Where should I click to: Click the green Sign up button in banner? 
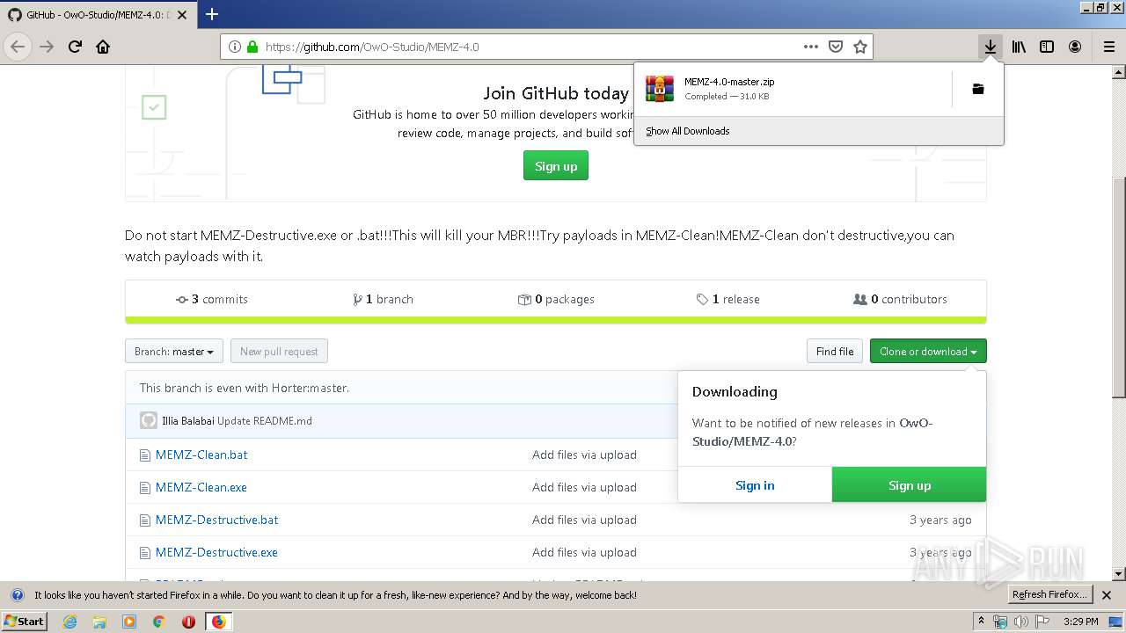click(x=556, y=166)
